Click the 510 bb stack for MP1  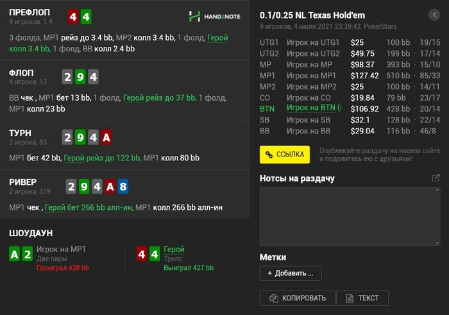[398, 76]
